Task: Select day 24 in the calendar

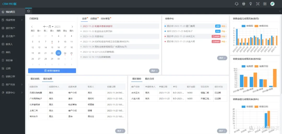Action: click(x=65, y=53)
